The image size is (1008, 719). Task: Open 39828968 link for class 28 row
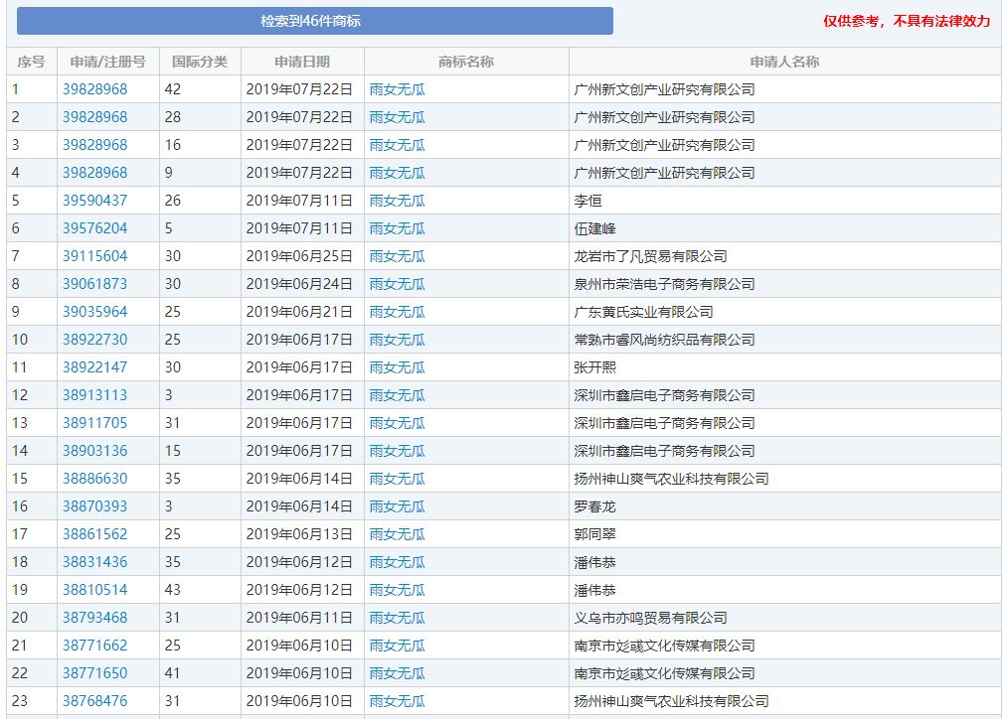click(95, 117)
